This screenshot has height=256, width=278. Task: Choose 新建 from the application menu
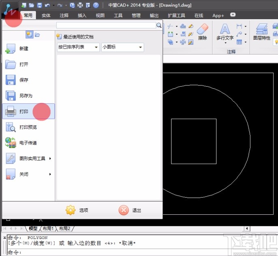(28, 49)
